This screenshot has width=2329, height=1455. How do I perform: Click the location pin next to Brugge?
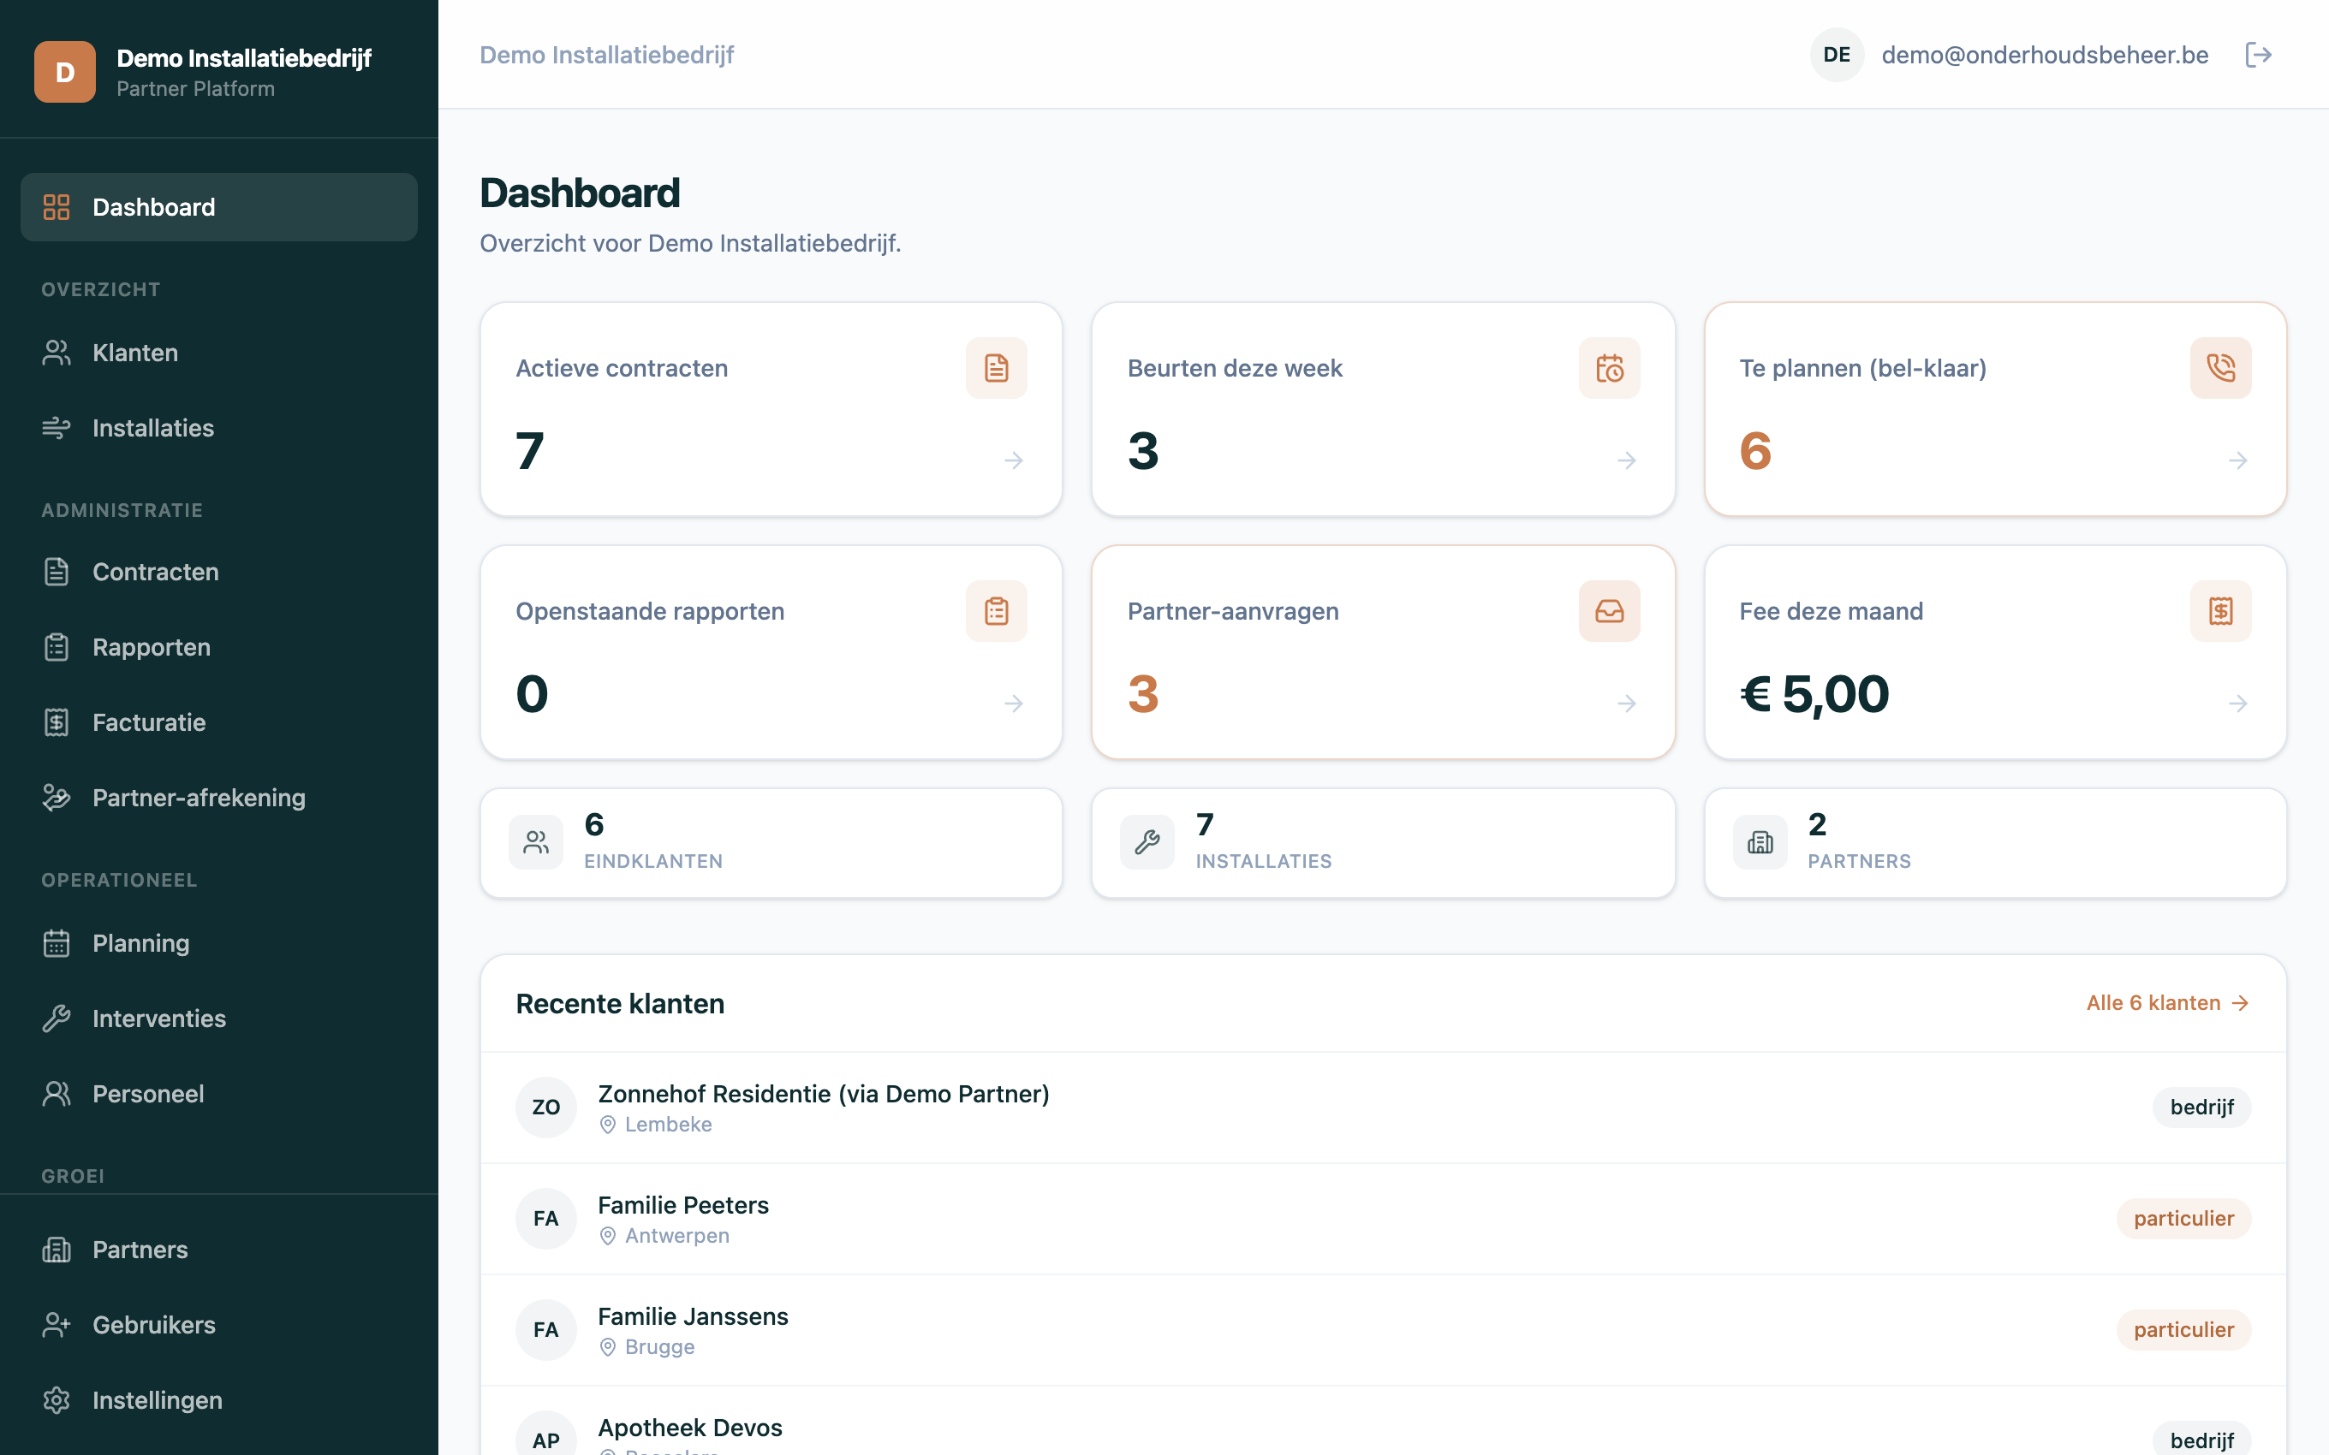607,1347
